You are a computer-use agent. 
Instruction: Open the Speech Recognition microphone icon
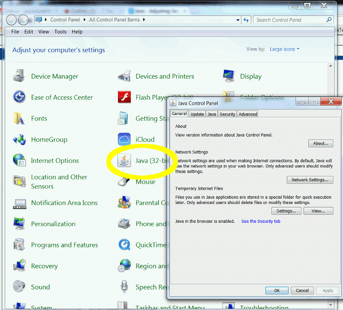coord(124,286)
